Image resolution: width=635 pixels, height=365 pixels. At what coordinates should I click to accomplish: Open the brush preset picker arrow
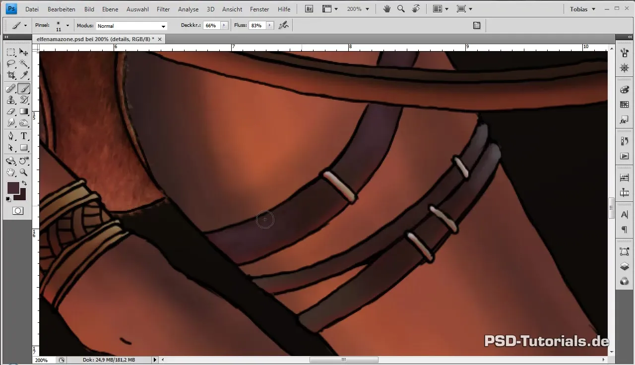67,25
